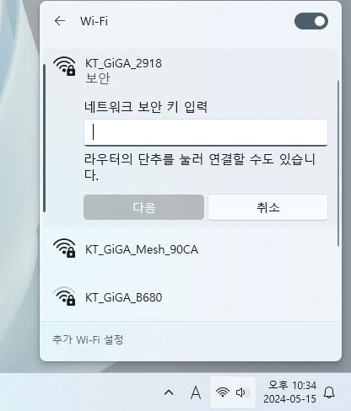Click the network list scrollbar
The image size is (351, 411).
(x=338, y=163)
